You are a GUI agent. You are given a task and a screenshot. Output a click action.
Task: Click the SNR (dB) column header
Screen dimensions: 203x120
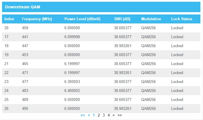click(x=122, y=19)
